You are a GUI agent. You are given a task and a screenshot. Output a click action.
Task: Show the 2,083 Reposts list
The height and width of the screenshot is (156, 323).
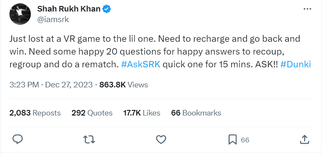coord(35,113)
